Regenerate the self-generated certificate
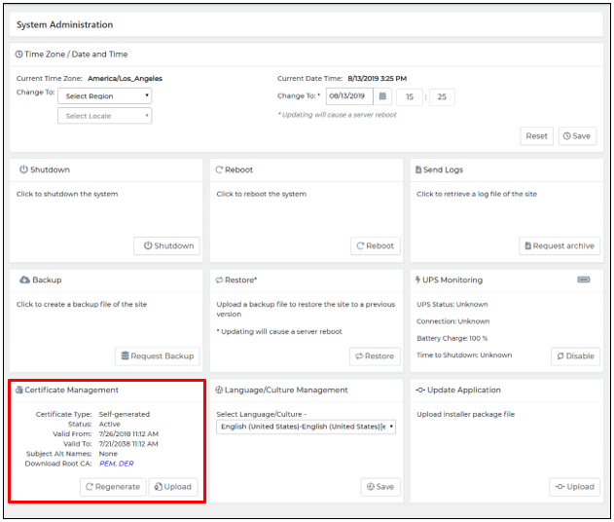This screenshot has width=614, height=522. click(112, 486)
